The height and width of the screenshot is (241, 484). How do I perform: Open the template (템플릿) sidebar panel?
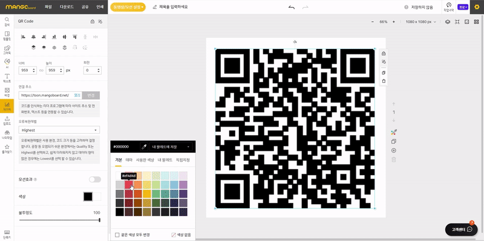[7, 36]
